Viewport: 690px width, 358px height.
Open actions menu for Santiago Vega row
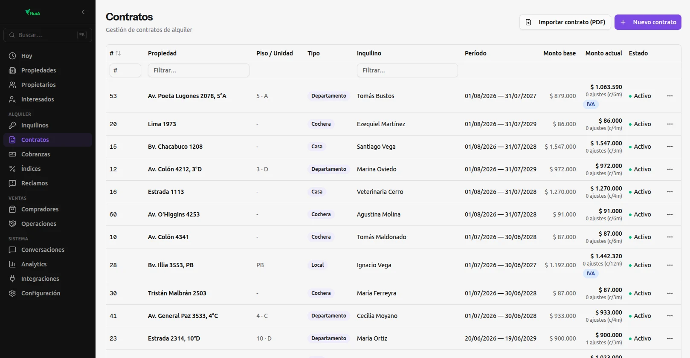pos(670,147)
